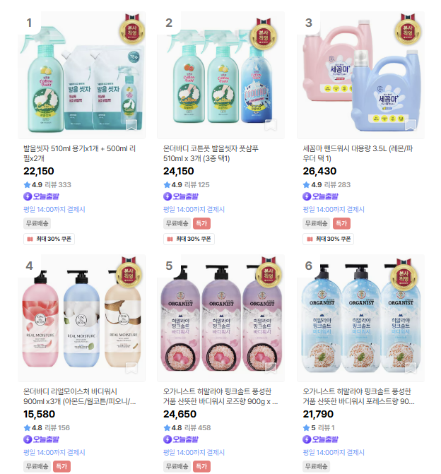This screenshot has height=474, width=441.
Task: Open 세꼼마 핸드워시 대용량 3.5L title link
Action: pos(358,153)
